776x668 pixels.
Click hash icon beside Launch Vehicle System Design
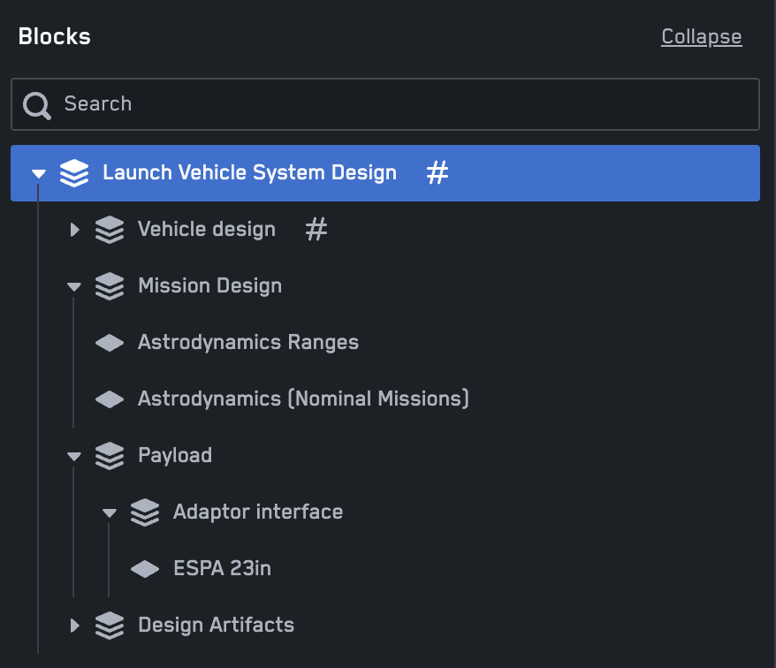click(x=437, y=172)
